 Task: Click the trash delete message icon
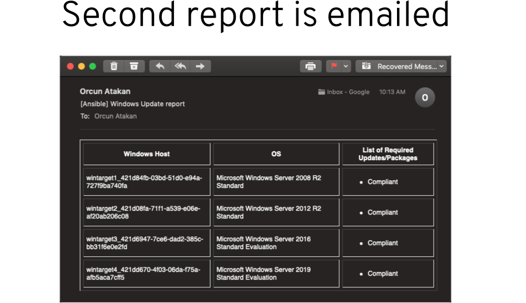point(114,66)
